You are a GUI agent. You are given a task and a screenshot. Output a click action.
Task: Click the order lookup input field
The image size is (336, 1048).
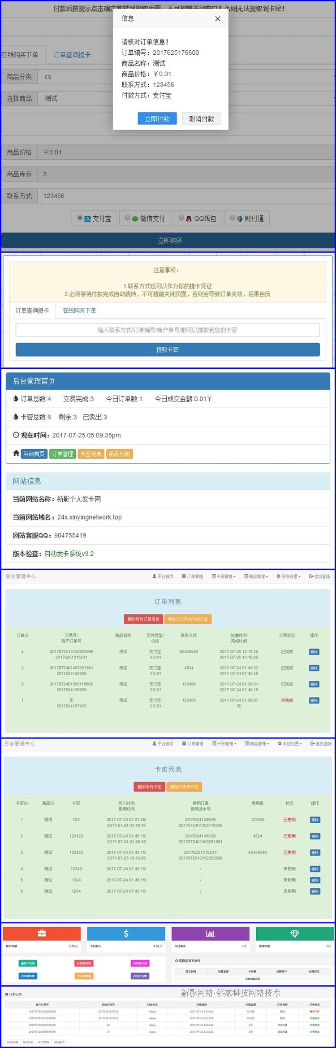tap(168, 330)
